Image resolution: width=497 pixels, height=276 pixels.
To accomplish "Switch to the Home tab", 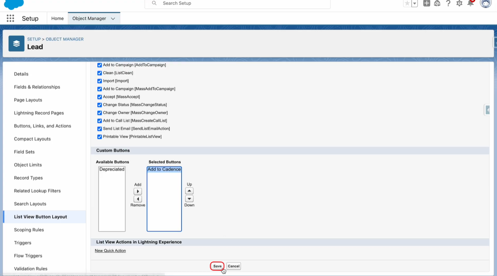I will pos(57,19).
